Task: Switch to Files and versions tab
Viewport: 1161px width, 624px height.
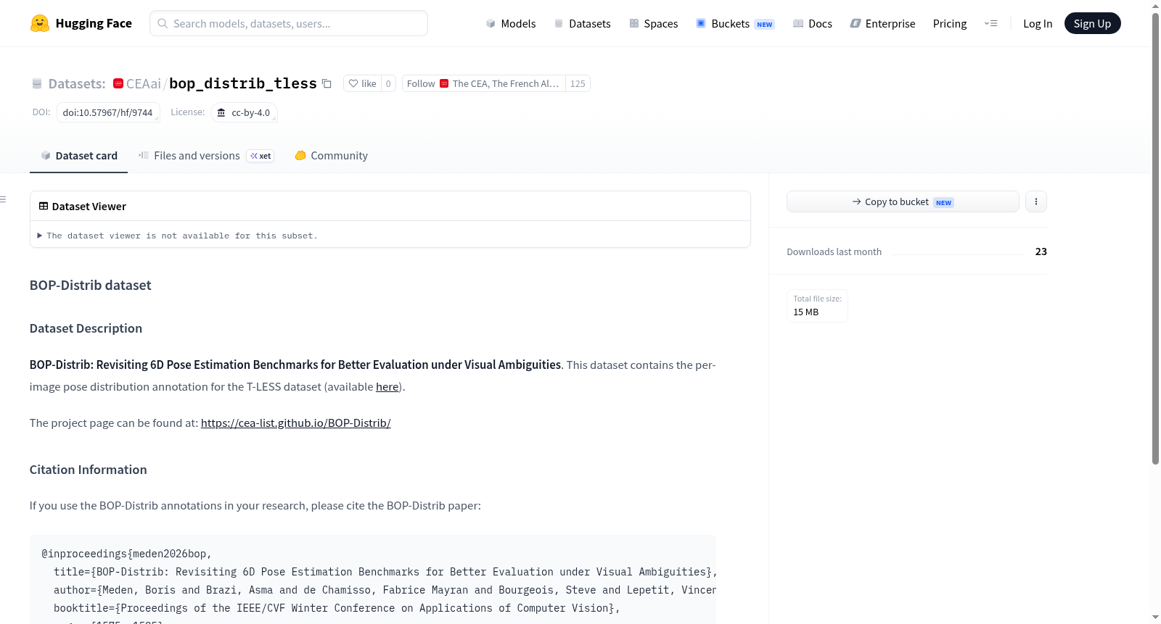Action: tap(206, 156)
